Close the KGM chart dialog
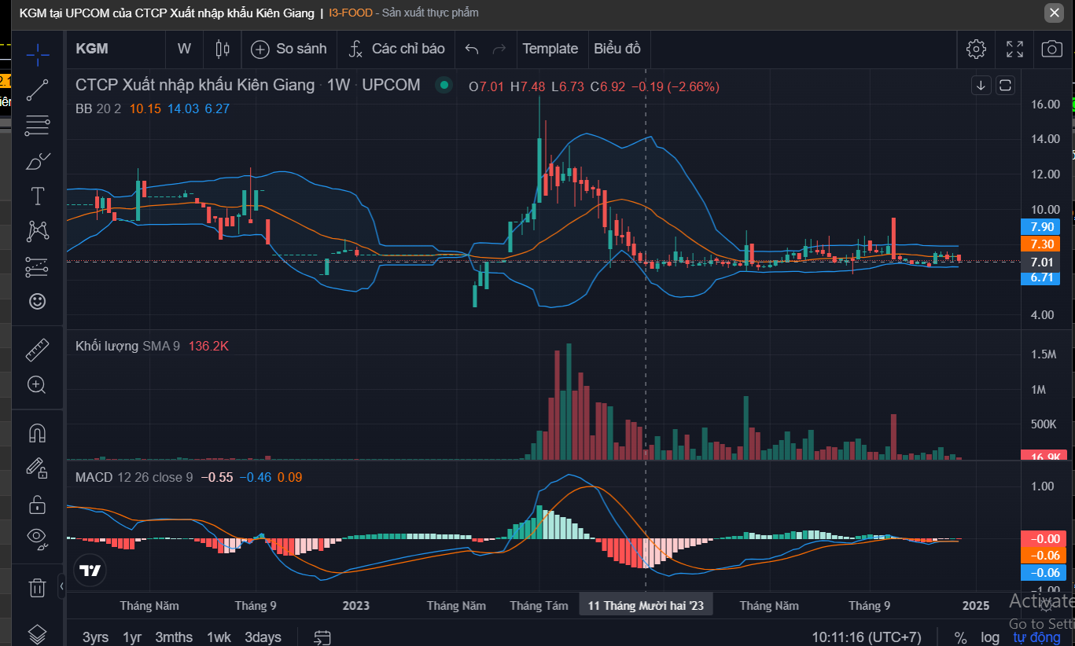This screenshot has width=1075, height=646. (x=1055, y=13)
